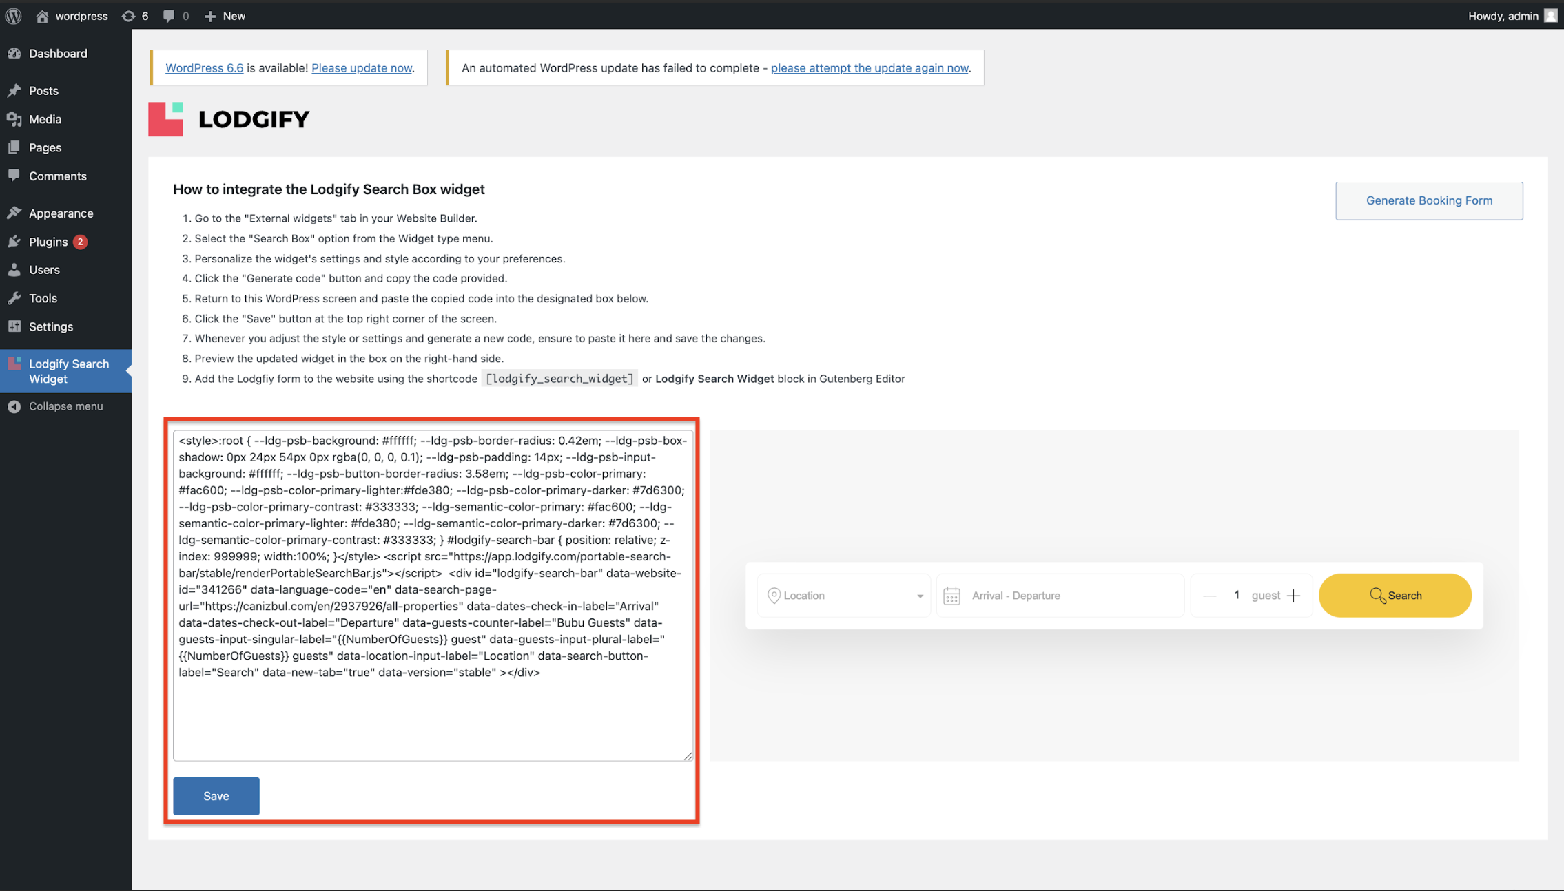Open the '+ New' admin bar menu
The image size is (1564, 891).
224,15
